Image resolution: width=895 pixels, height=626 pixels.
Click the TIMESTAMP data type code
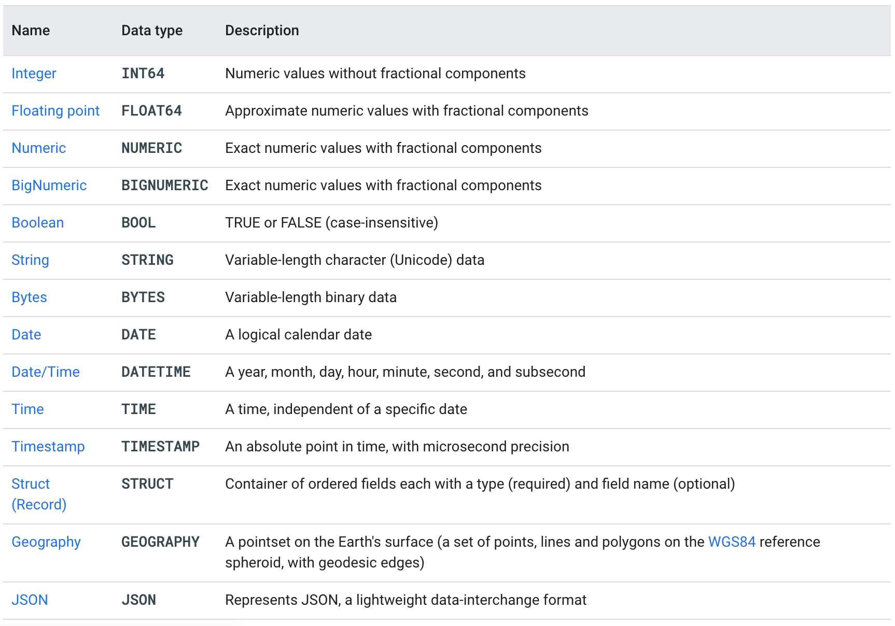[161, 447]
